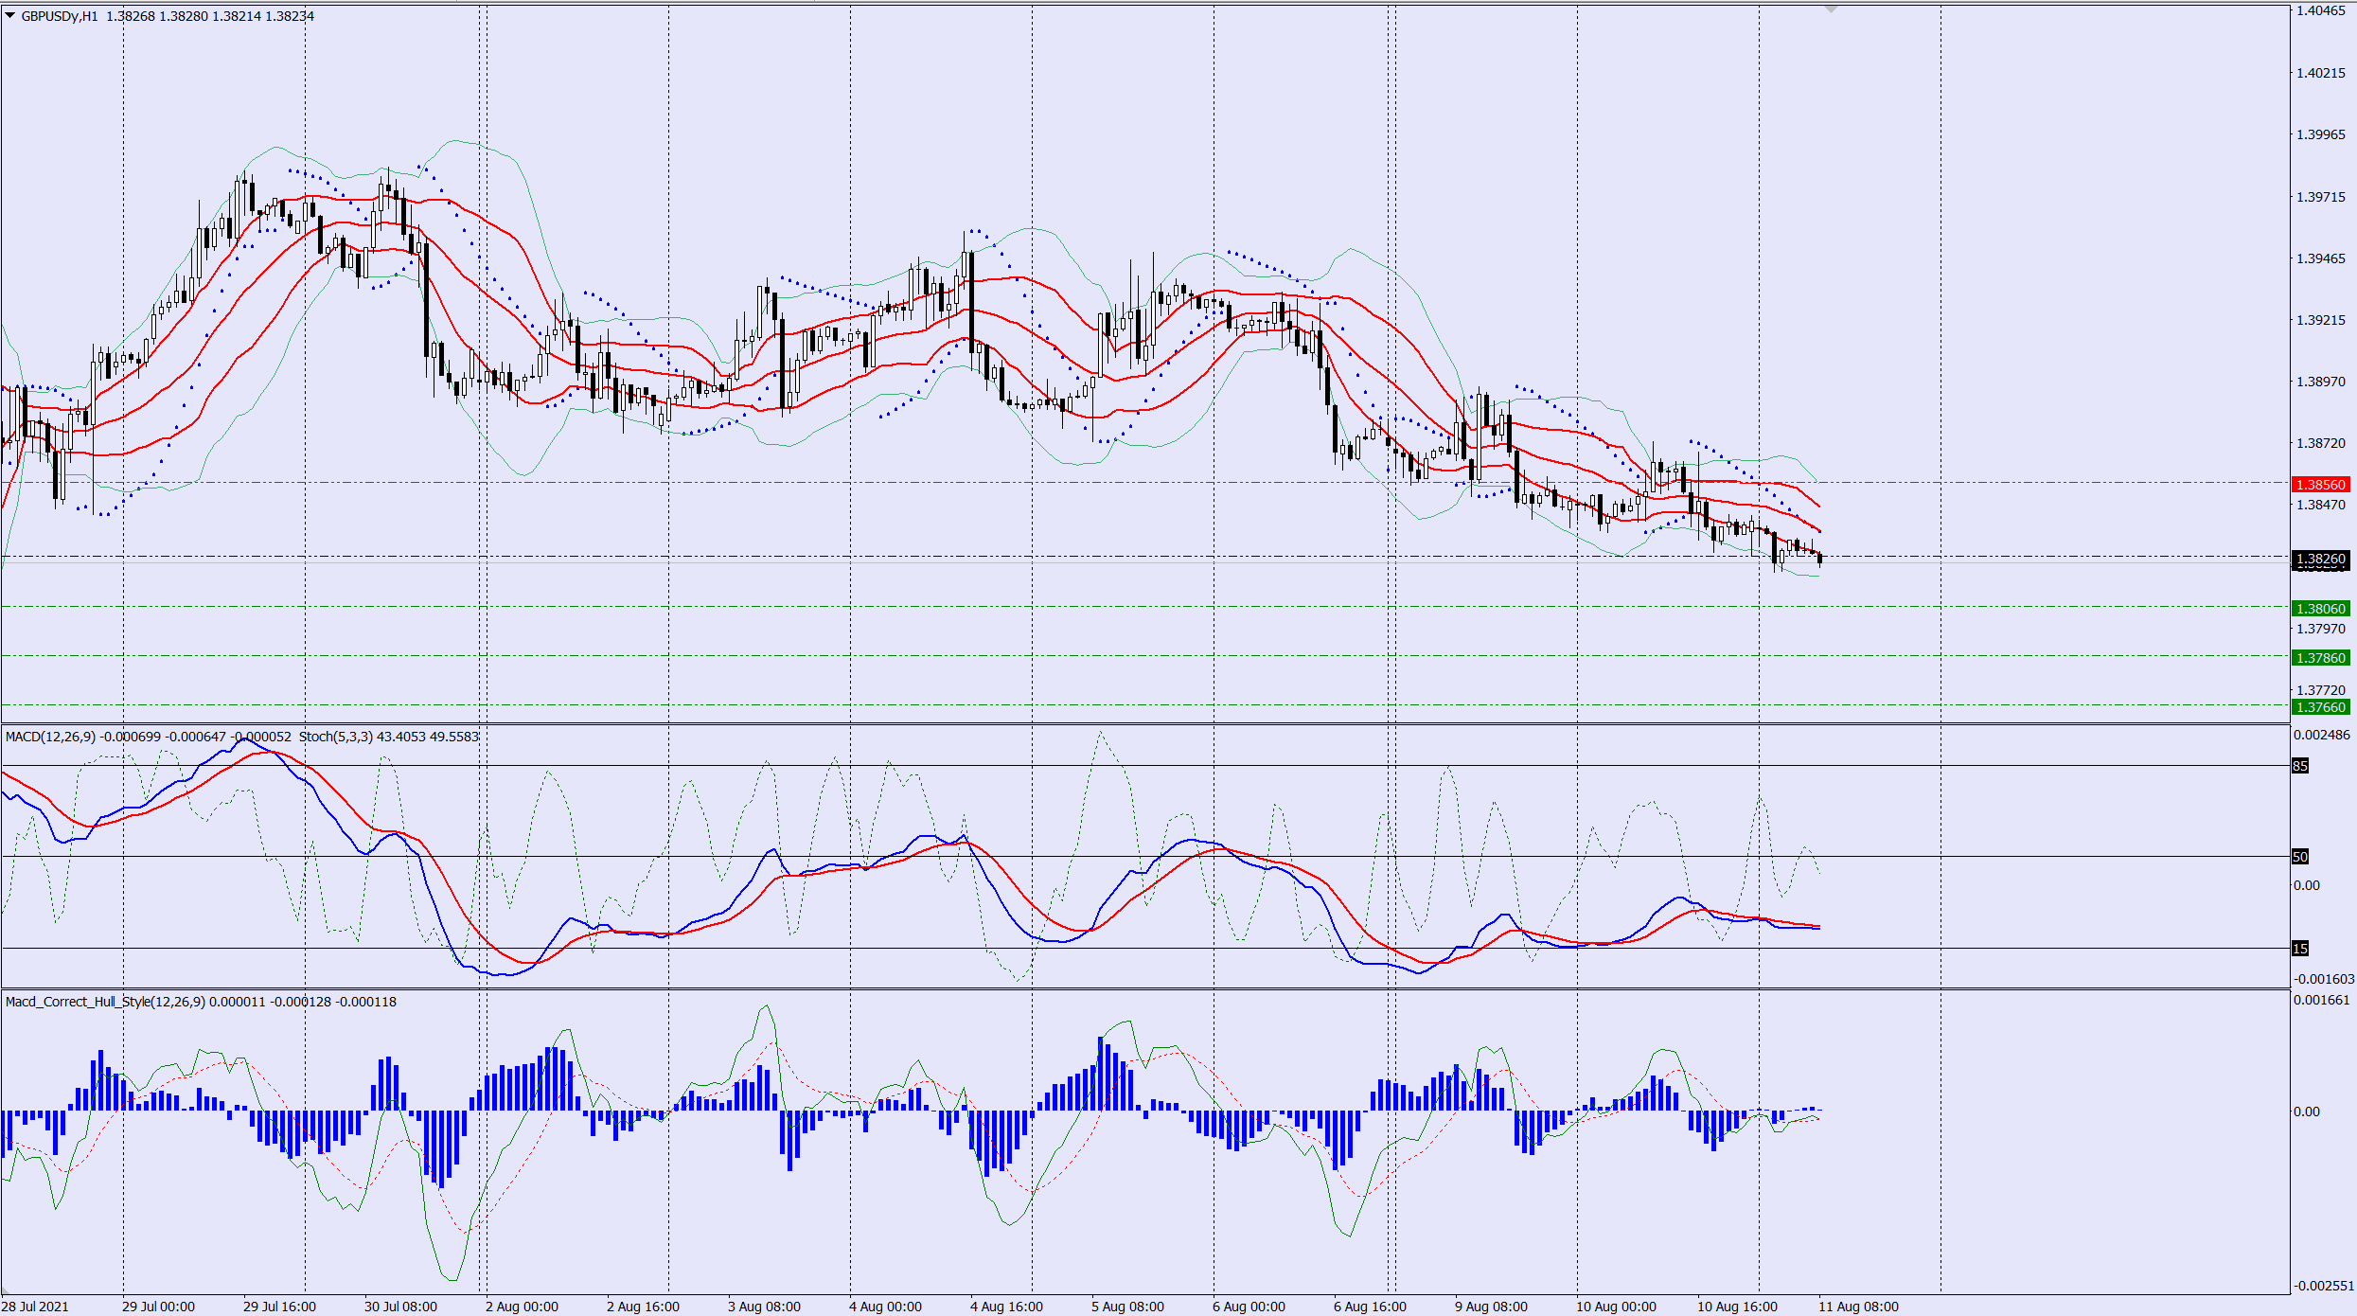Select the red 1.38560 price level label

[x=2321, y=485]
